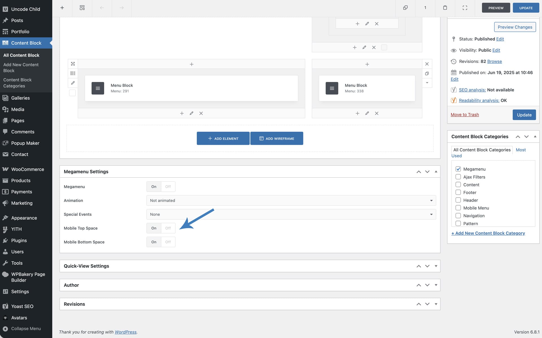Switch to the Most Used categories tab
Viewport: 542px width, 338px height.
pyautogui.click(x=521, y=150)
